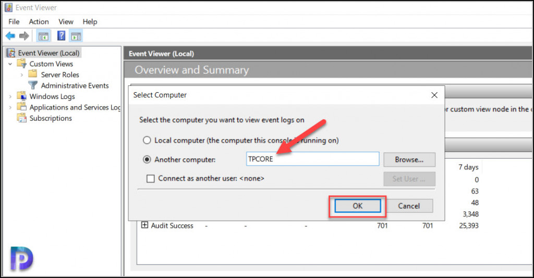Select Administrative Events tree item
The height and width of the screenshot is (278, 534).
pyautogui.click(x=75, y=86)
